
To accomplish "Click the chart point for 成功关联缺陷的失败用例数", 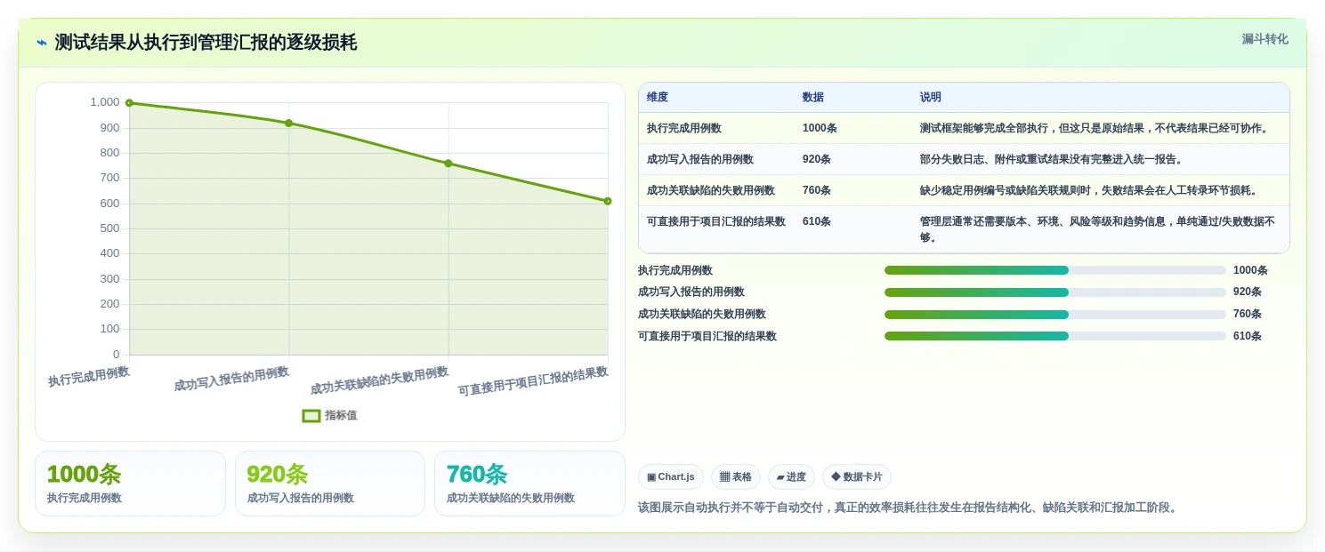I will [x=448, y=164].
